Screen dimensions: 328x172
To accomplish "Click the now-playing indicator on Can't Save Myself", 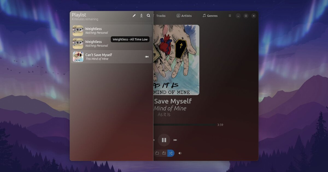I will pos(147,57).
